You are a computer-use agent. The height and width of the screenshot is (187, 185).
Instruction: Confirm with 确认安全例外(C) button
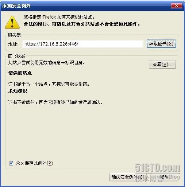[x=128, y=177]
